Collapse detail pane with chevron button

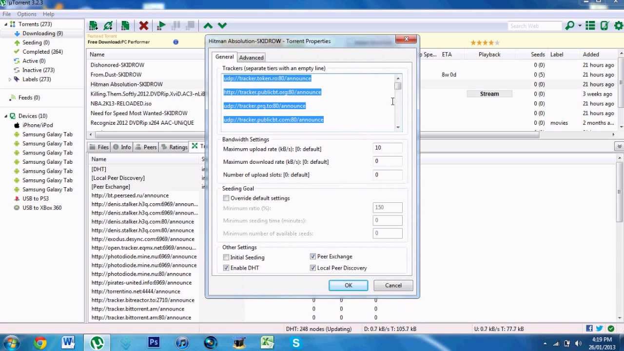pos(619,146)
